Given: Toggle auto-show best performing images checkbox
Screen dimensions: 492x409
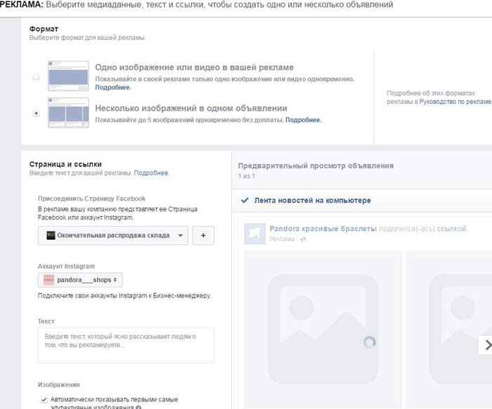Looking at the screenshot, I should pyautogui.click(x=44, y=400).
